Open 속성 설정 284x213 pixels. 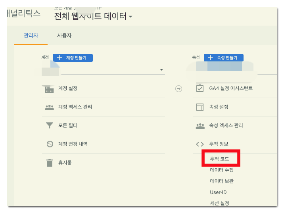(x=219, y=107)
